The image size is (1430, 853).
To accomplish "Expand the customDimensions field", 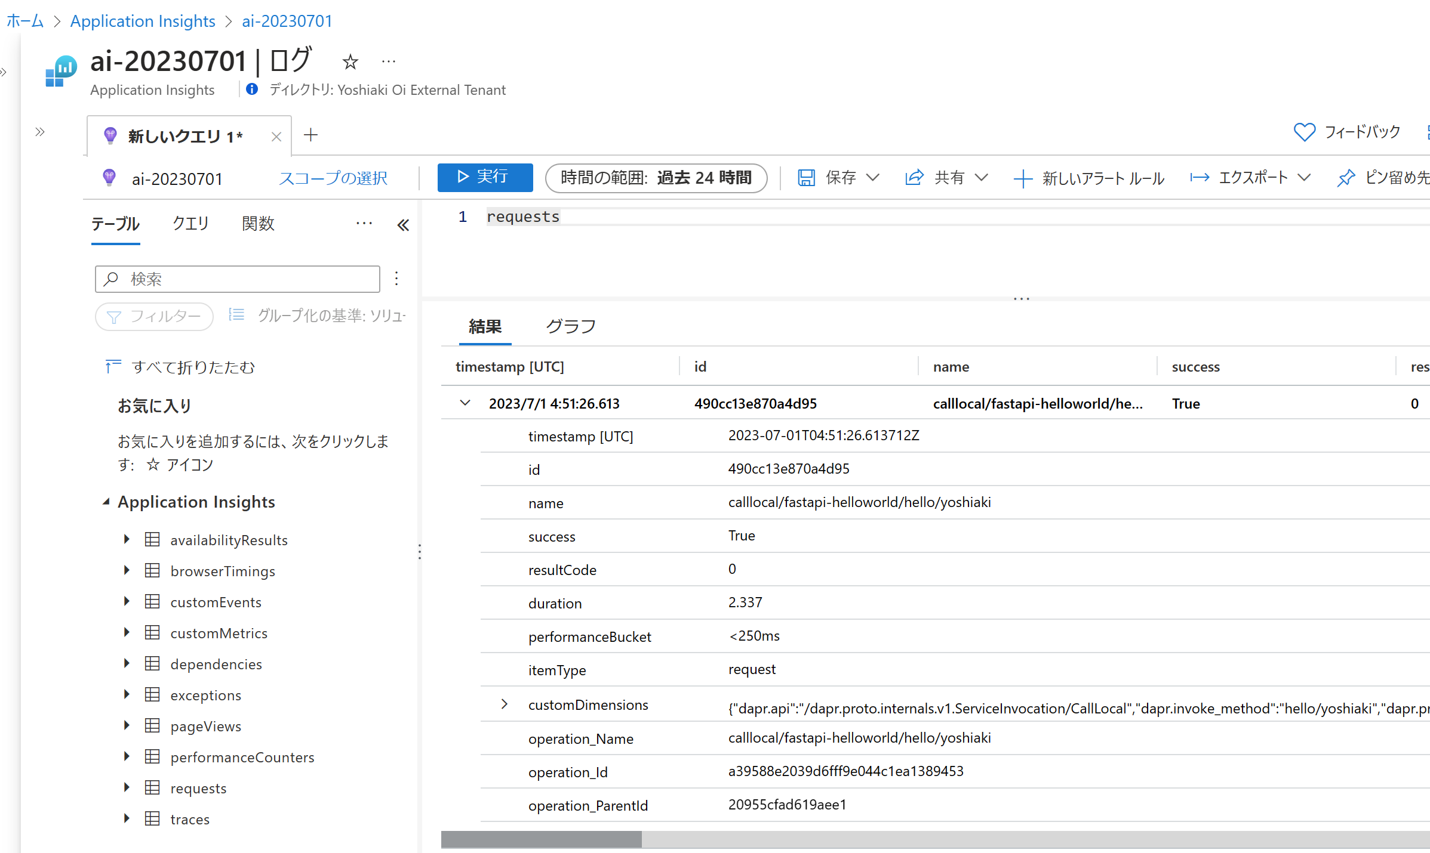I will (505, 704).
